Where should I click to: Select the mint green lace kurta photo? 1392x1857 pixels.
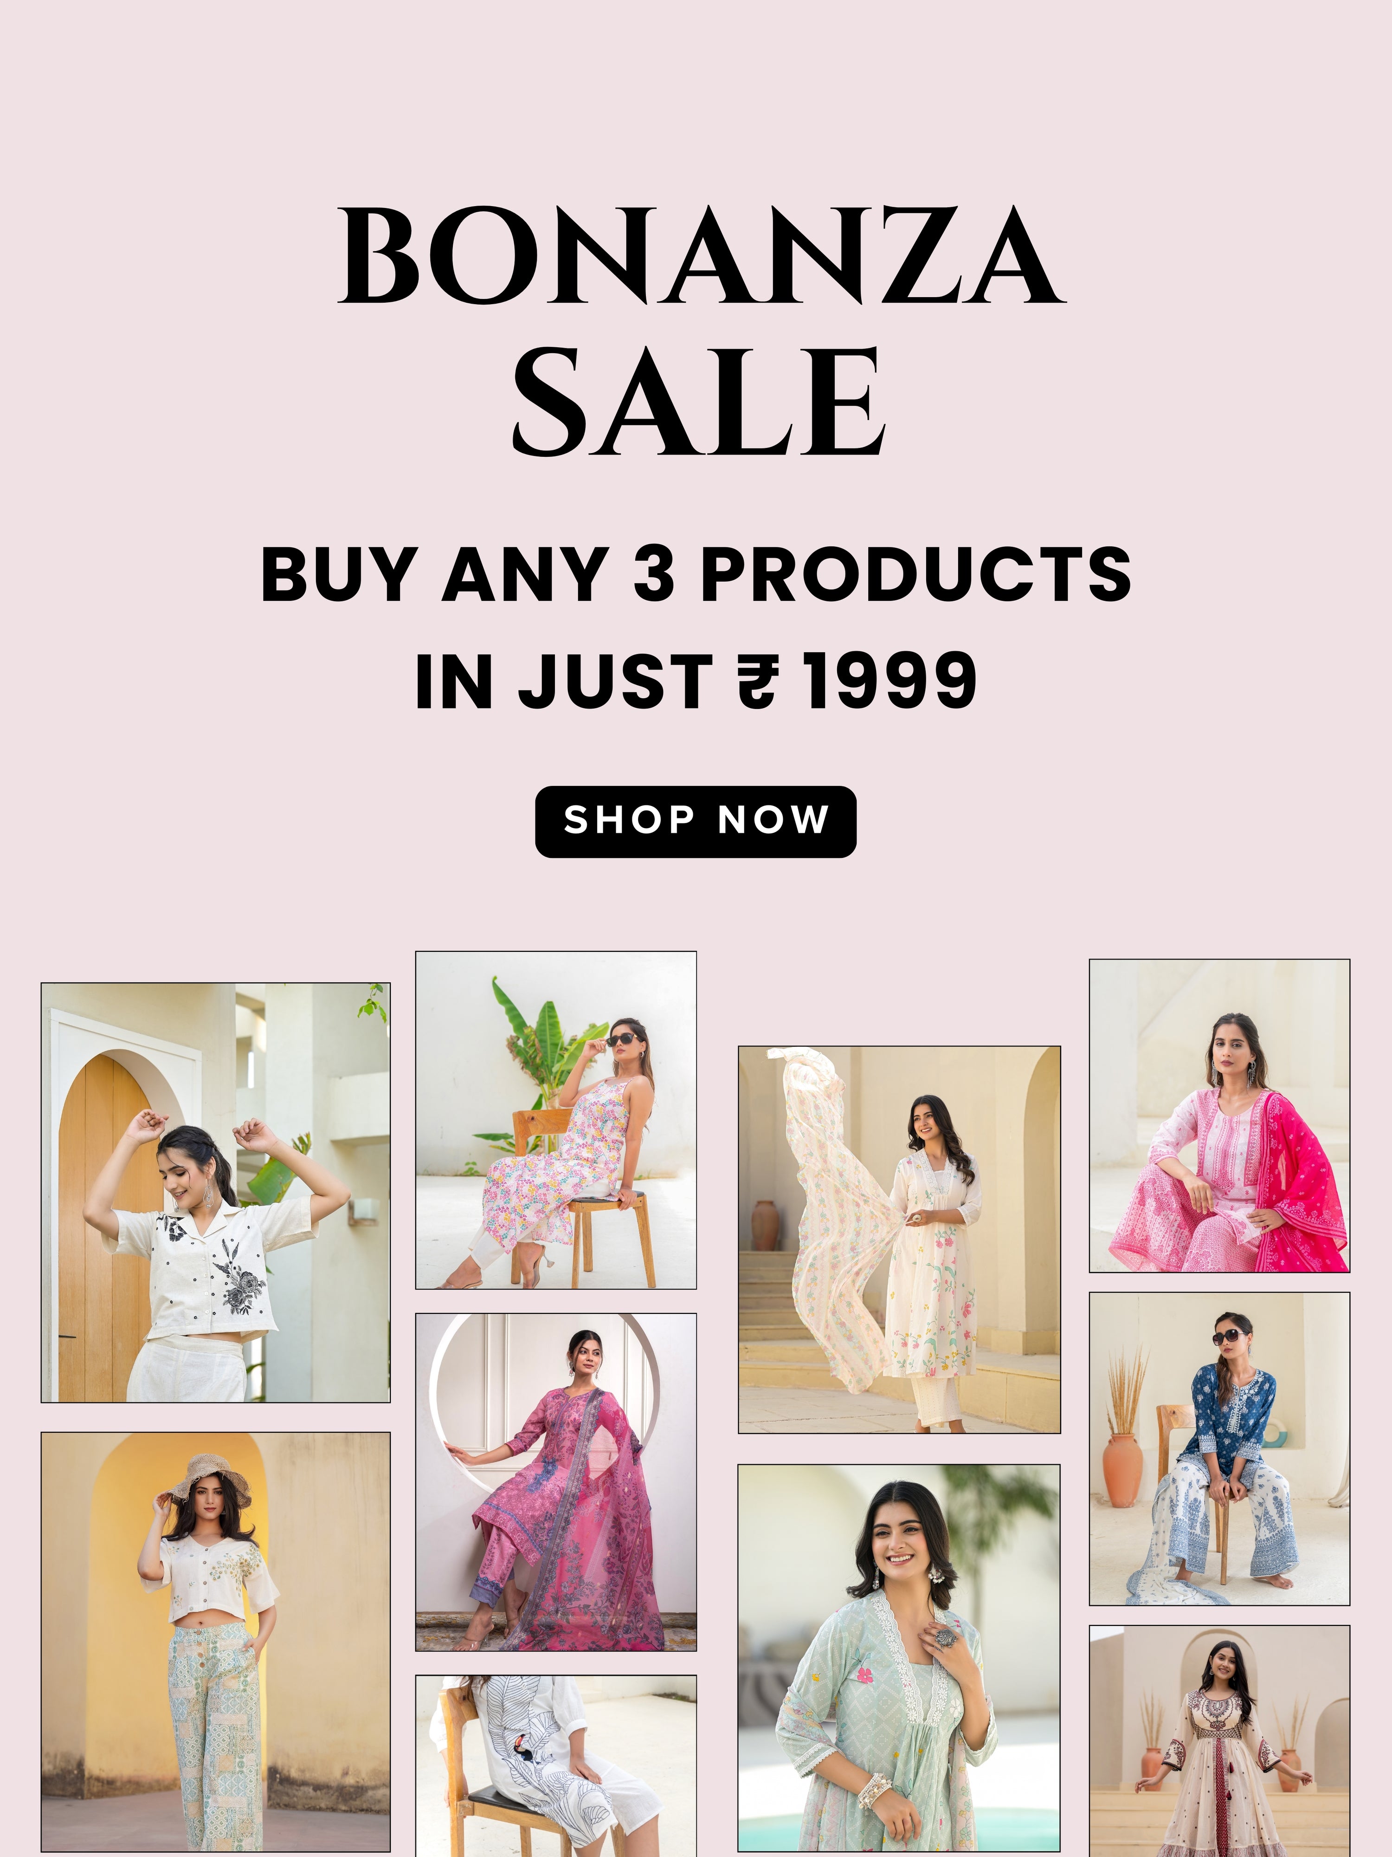899,1658
